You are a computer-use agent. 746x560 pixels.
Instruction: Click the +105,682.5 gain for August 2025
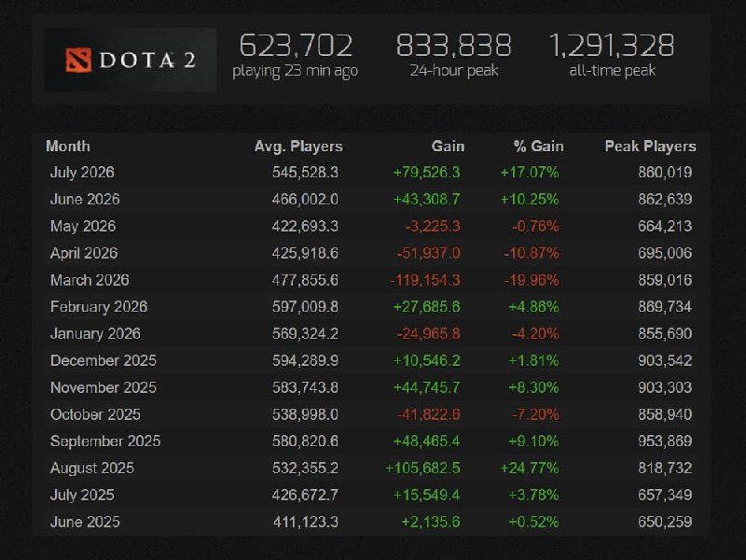click(x=422, y=469)
